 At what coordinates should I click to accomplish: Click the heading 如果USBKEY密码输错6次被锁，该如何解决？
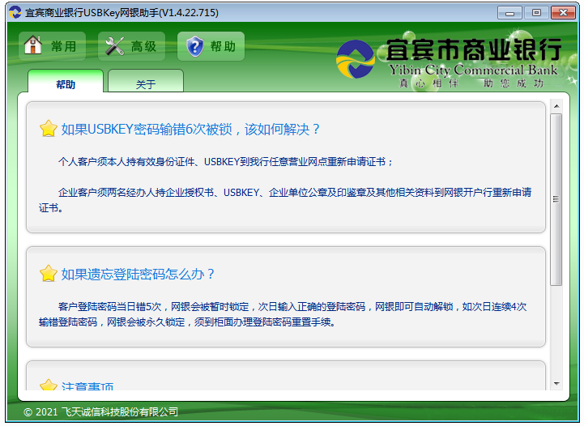191,130
